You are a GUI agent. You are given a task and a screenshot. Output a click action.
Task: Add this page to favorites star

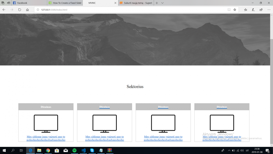(235, 10)
